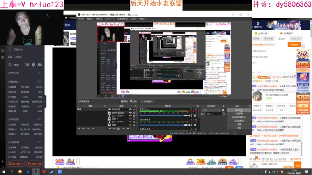
Task: Mute the second mixer audio channel
Action: (x=190, y=125)
